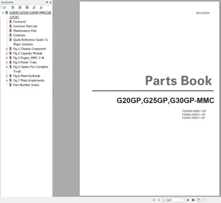The height and width of the screenshot is (203, 221).
Task: Select the Fig.2 Capacity Module bookmark
Action: pyautogui.click(x=28, y=53)
